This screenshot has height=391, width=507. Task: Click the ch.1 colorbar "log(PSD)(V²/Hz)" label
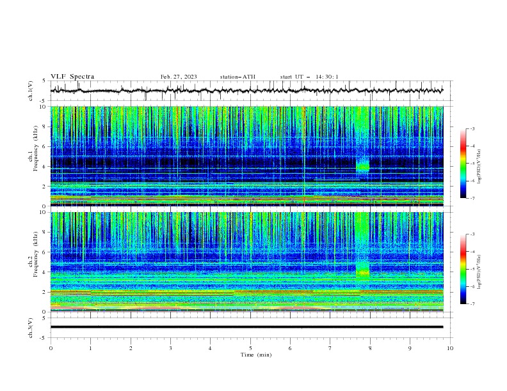coord(479,167)
